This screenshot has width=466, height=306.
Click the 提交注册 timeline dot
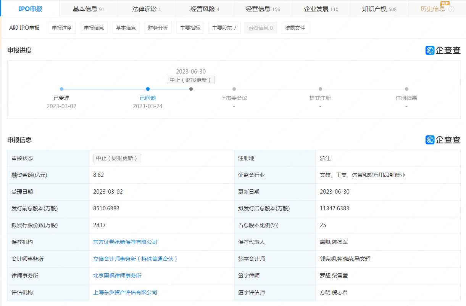pyautogui.click(x=320, y=89)
